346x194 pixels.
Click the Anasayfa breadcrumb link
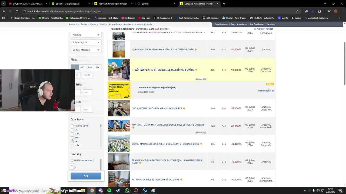click(x=73, y=24)
